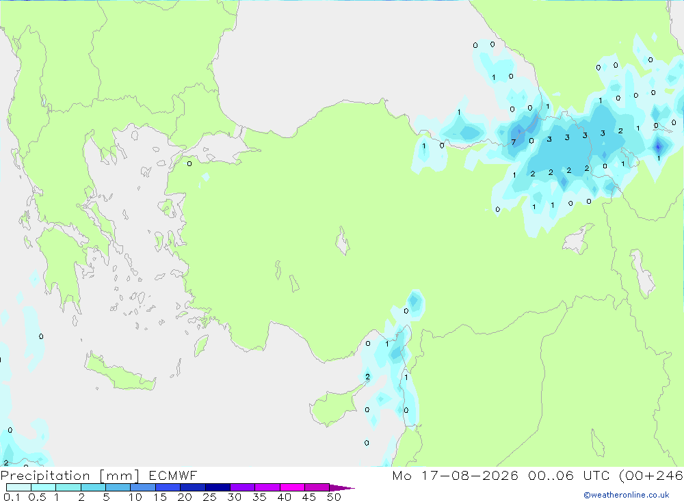Click the precipitation value "7" on the map
Screen dimensions: 684x501
[514, 142]
